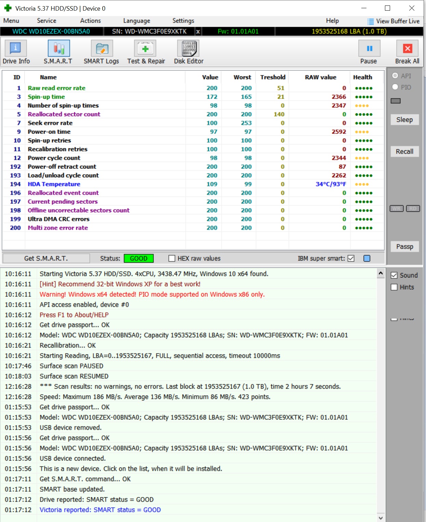Click the log scroll down arrow

point(380,518)
